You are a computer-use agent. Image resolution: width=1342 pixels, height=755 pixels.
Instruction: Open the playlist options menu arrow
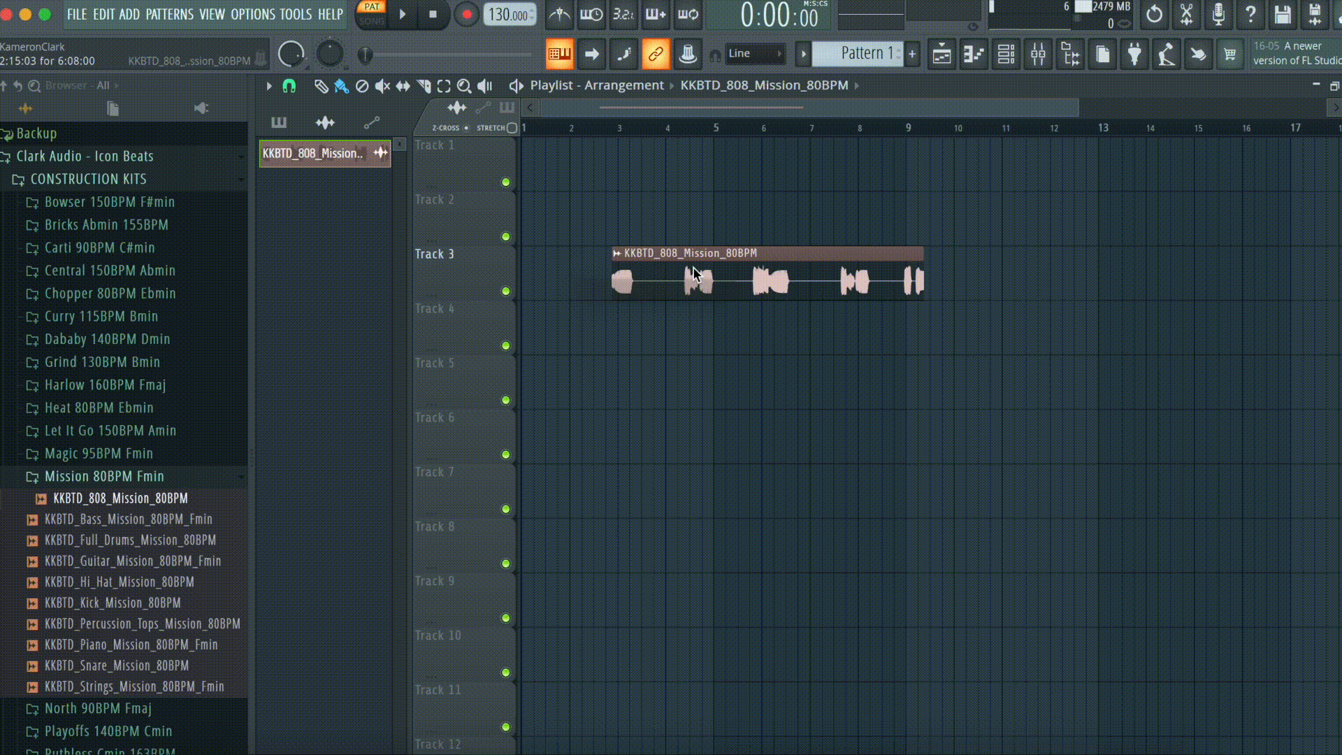(x=269, y=86)
